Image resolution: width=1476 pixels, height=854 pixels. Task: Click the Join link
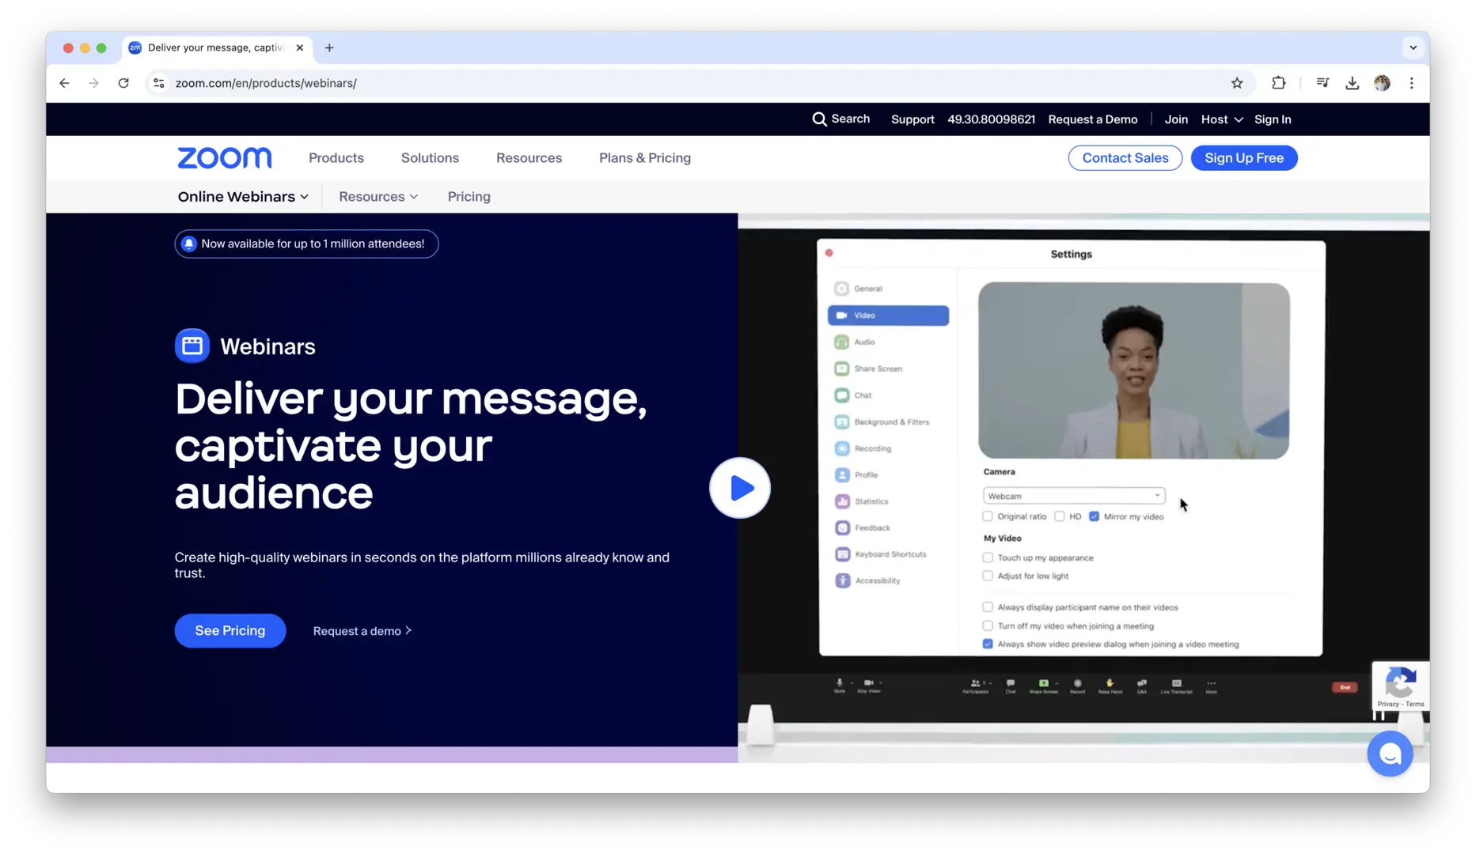click(x=1176, y=119)
